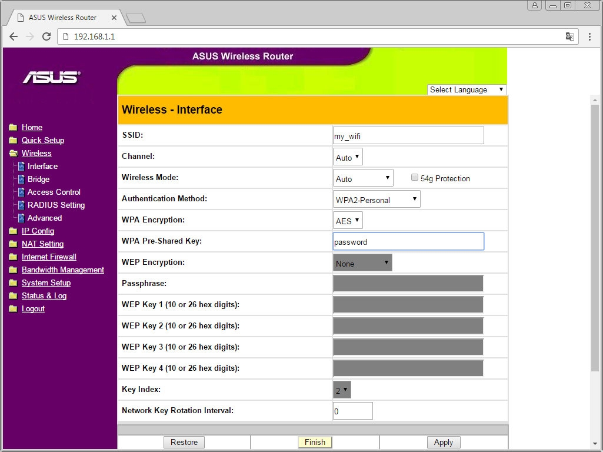Open the Quick Setup menu link

tap(43, 141)
